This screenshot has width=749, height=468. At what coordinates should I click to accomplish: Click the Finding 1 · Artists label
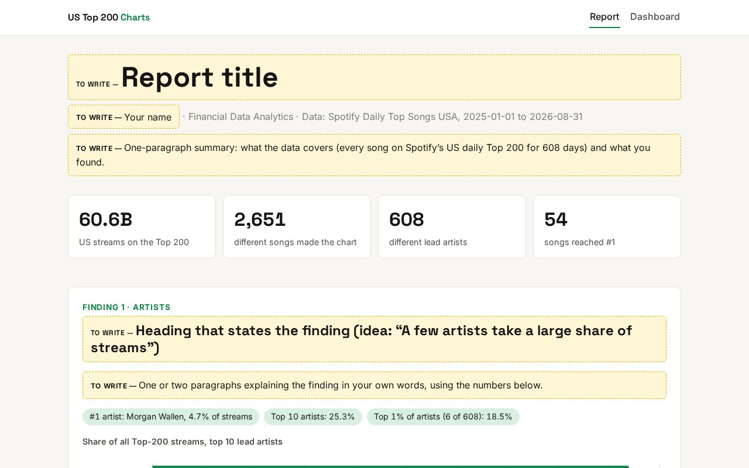126,307
